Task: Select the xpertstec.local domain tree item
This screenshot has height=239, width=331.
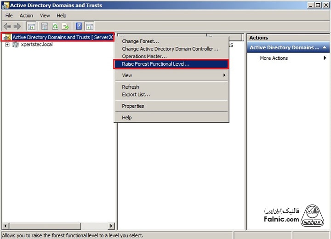Action: pyautogui.click(x=37, y=45)
